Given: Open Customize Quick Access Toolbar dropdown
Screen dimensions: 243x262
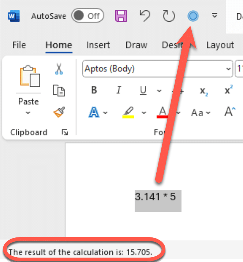Looking at the screenshot, I should point(214,15).
